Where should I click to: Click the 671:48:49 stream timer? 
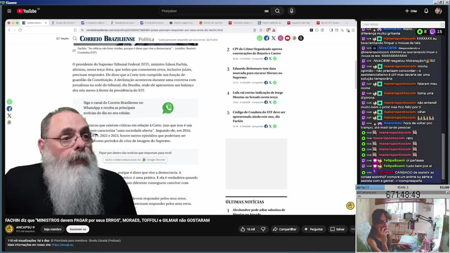pyautogui.click(x=403, y=194)
